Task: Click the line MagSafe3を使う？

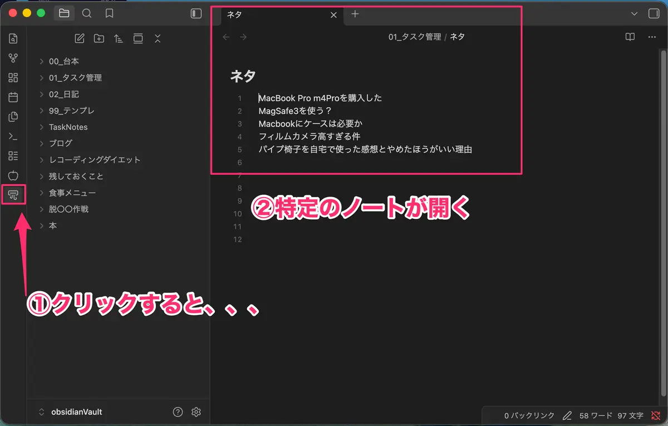Action: (x=295, y=111)
